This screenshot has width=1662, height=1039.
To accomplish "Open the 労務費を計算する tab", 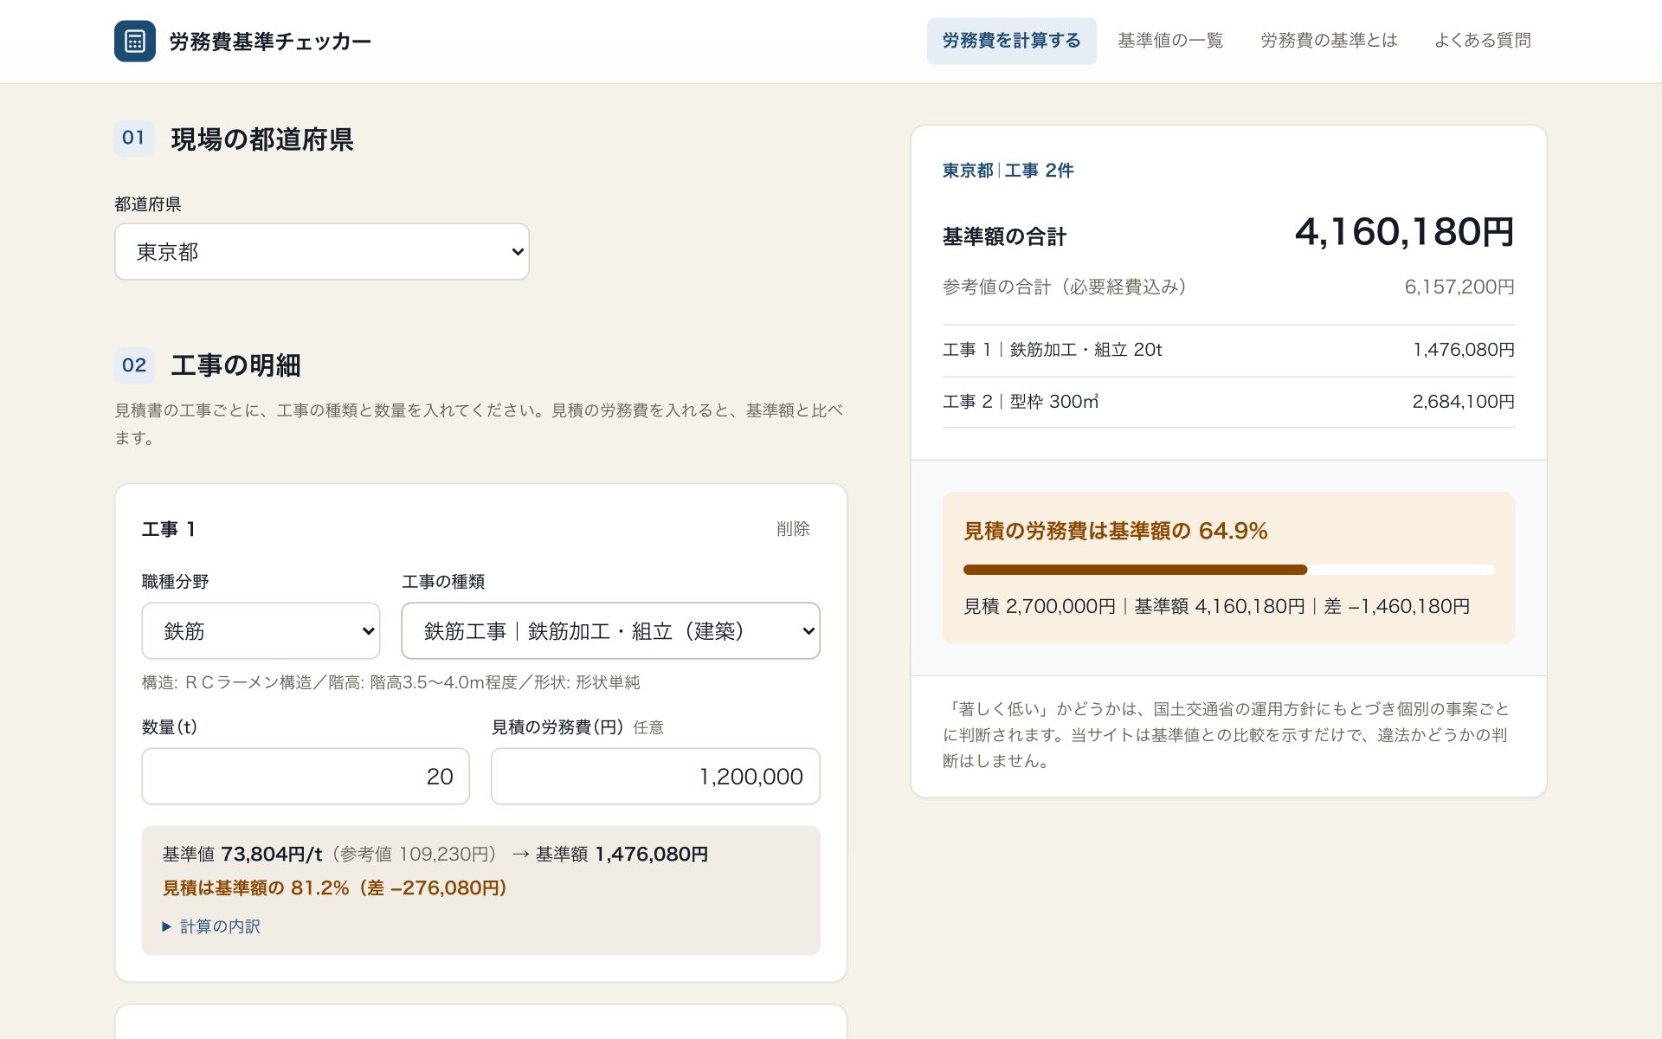I will [x=1011, y=41].
